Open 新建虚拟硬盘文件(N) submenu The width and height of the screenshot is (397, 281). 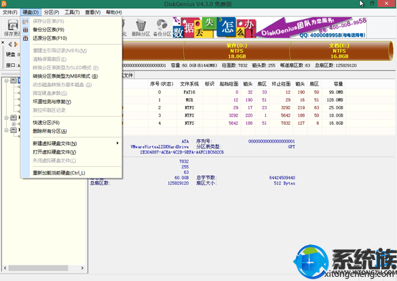coord(55,143)
